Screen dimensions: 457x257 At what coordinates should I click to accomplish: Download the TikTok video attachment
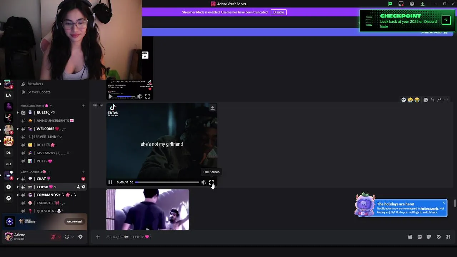tap(212, 107)
